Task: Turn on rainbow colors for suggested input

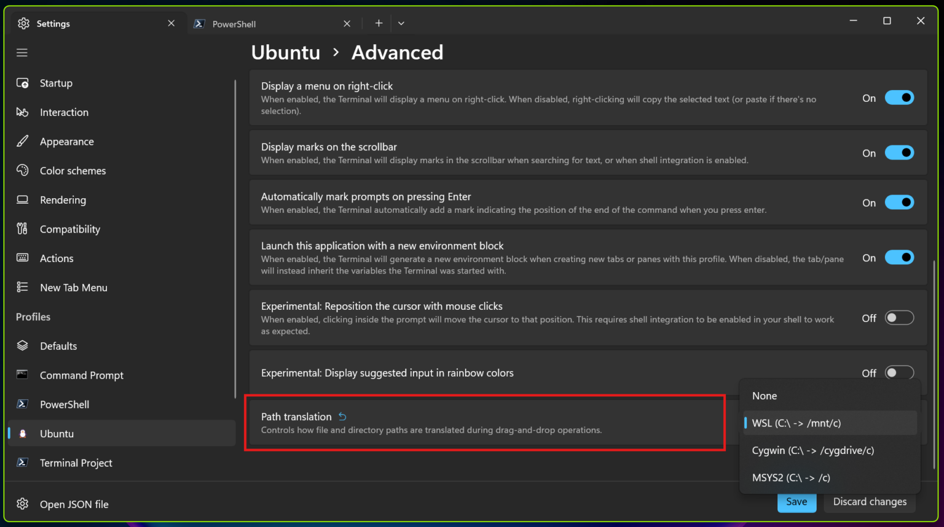Action: [x=899, y=372]
